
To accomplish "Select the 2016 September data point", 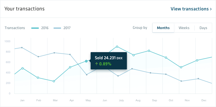I will [149, 51].
